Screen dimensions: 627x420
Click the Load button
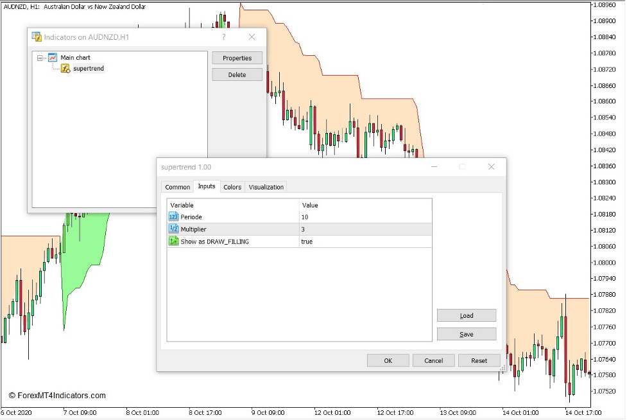(466, 315)
